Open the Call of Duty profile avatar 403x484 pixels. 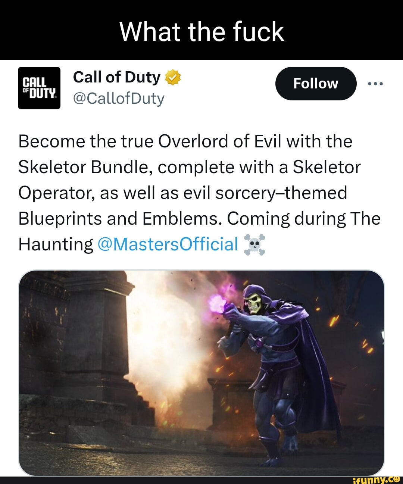pos(39,88)
